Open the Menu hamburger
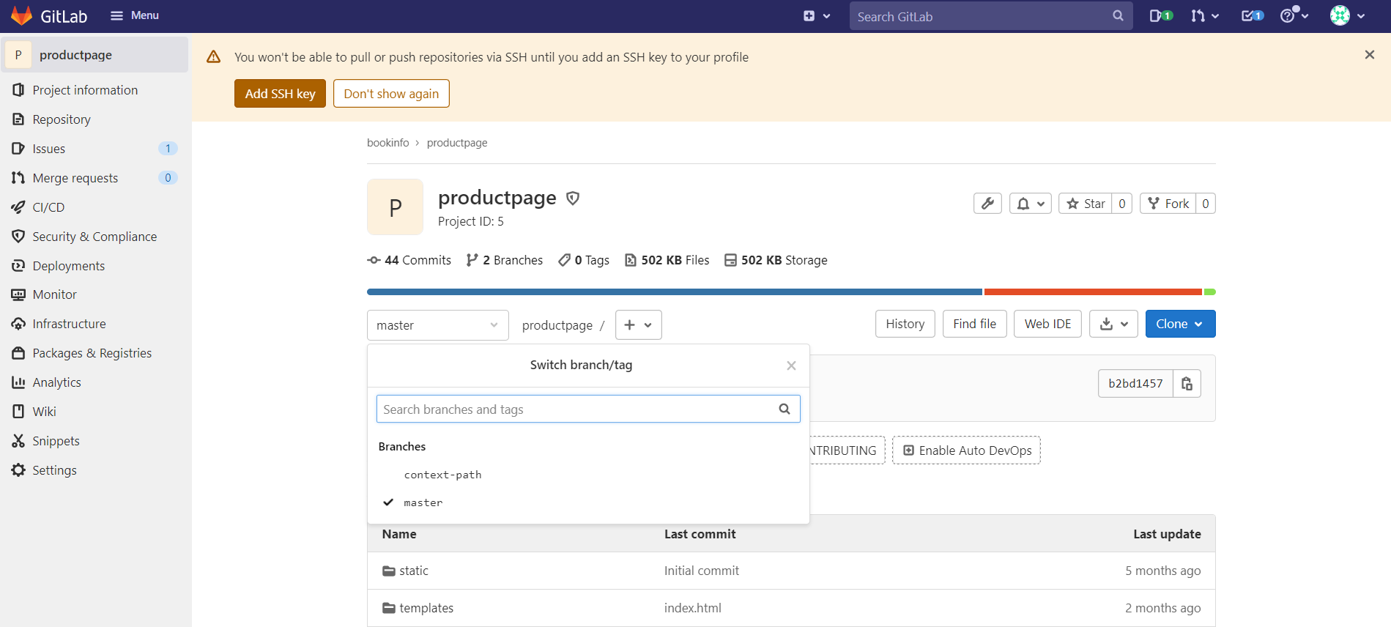1391x627 pixels. pos(134,15)
